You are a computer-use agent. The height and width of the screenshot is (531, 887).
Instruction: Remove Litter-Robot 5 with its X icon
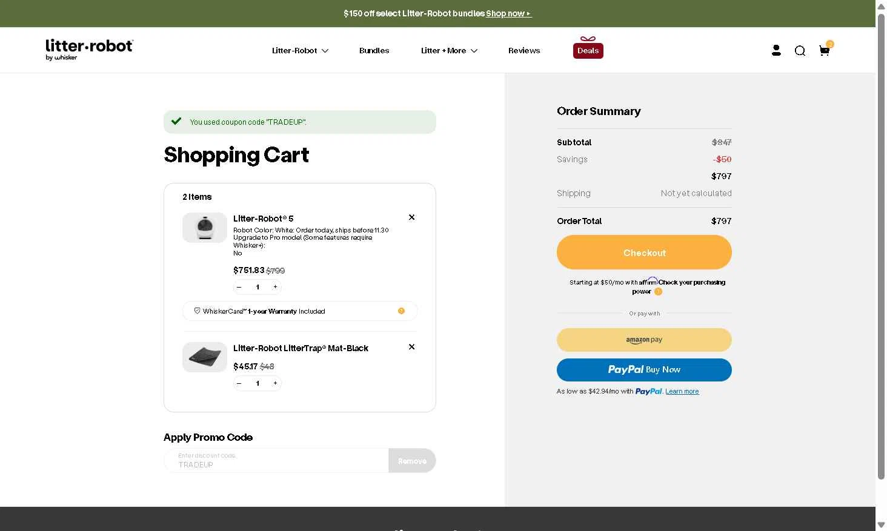[x=411, y=217]
